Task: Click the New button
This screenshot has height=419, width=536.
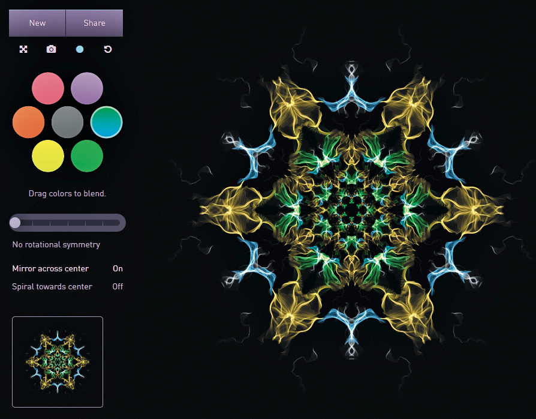Action: [x=37, y=23]
